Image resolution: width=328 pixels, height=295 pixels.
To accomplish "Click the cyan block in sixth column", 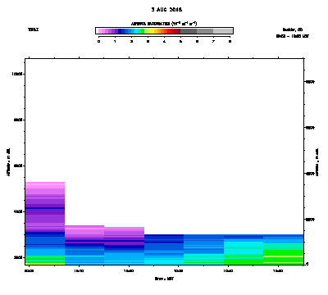I will pyautogui.click(x=244, y=248).
